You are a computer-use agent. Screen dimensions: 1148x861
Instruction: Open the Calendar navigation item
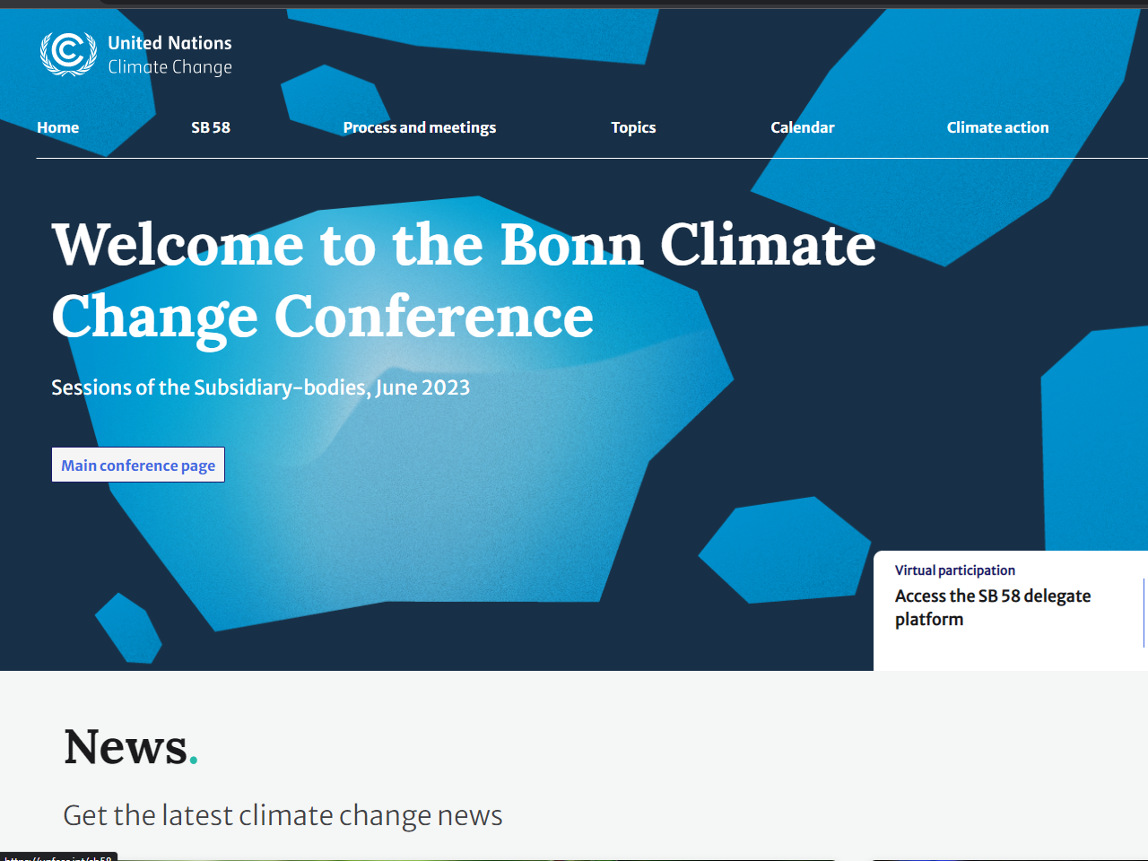pos(802,127)
